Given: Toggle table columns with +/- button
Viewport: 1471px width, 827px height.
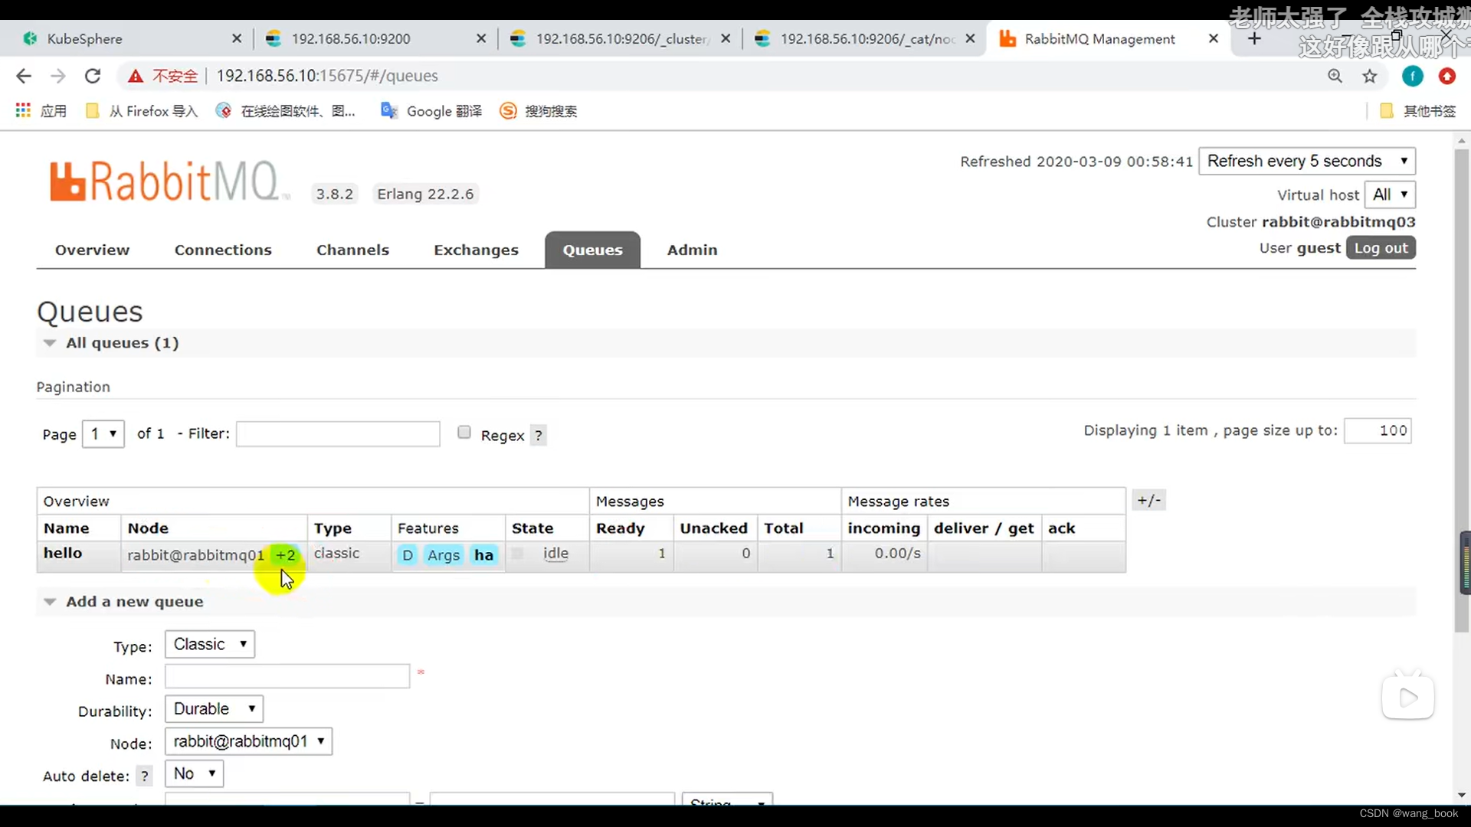Looking at the screenshot, I should coord(1149,501).
